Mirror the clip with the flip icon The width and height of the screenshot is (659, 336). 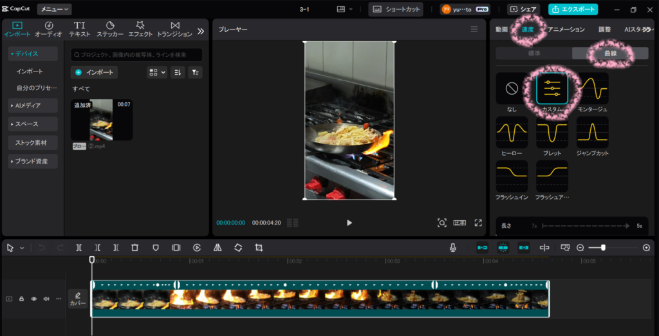(x=218, y=248)
